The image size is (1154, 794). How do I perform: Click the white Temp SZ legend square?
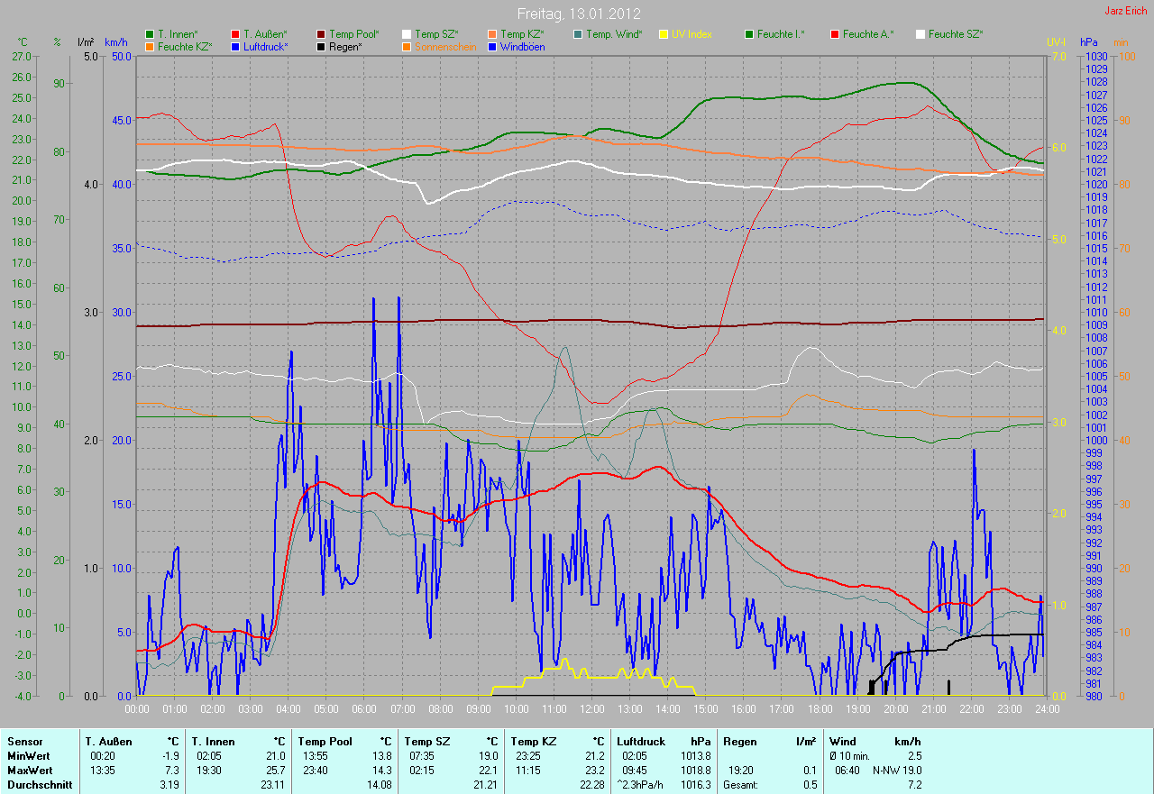pyautogui.click(x=407, y=34)
